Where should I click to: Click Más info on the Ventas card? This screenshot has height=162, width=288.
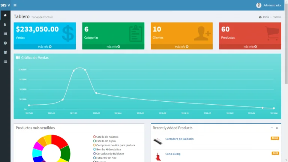(x=45, y=46)
